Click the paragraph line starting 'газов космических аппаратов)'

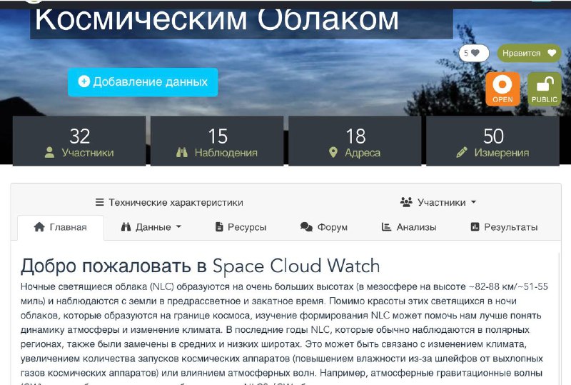tap(281, 374)
